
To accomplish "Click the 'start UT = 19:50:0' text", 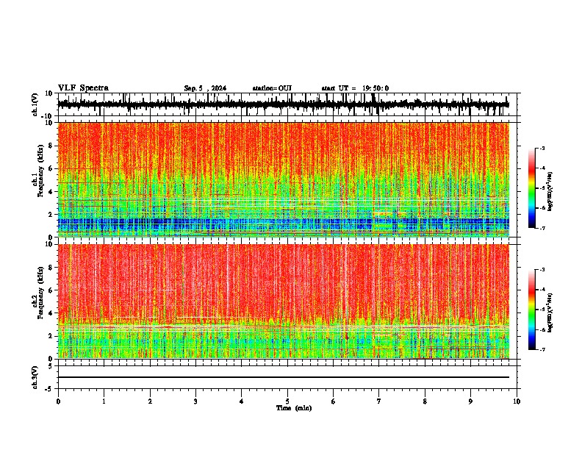I will [355, 88].
